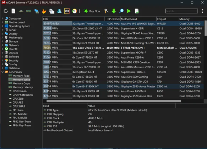This screenshot has height=149, width=207.
Task: Expand the Display tree node
Action: coord(2,34)
